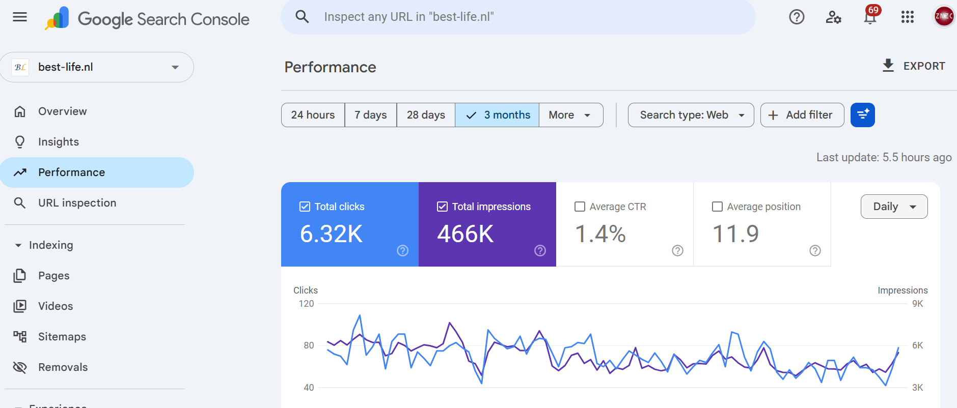
Task: Collapse the Indexing section
Action: point(18,245)
